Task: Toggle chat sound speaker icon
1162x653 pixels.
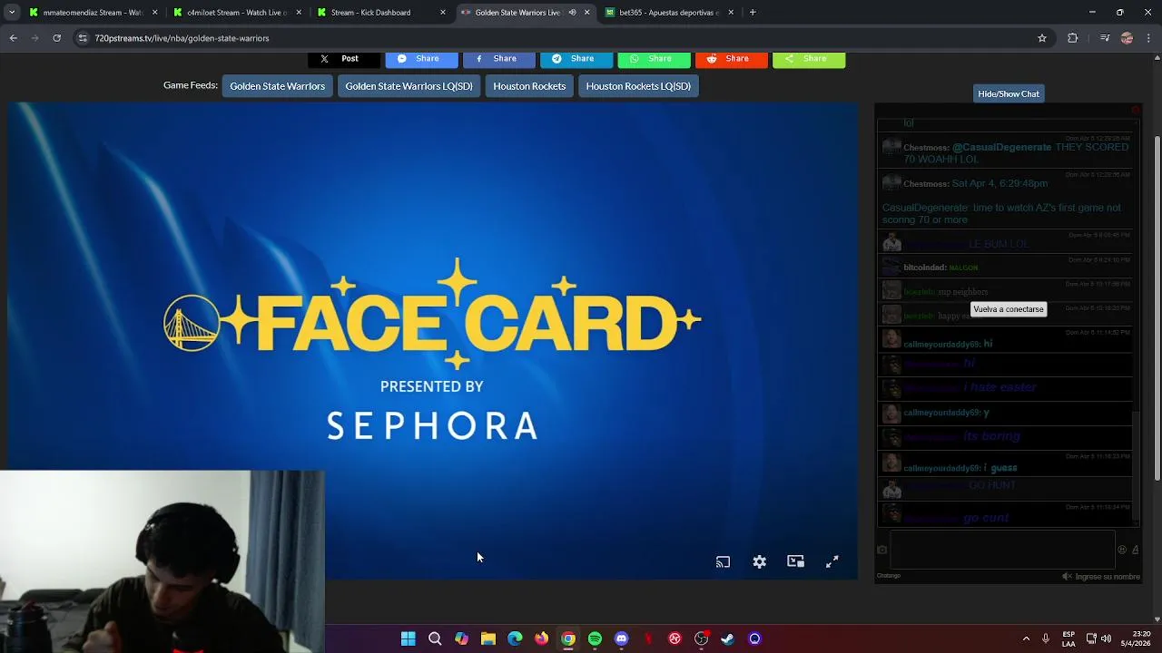Action: tap(1067, 577)
